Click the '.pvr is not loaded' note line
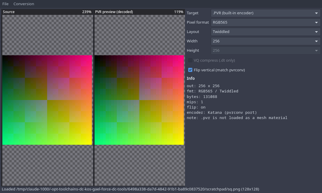Viewport: 322px width, 193px height. tap(237, 118)
